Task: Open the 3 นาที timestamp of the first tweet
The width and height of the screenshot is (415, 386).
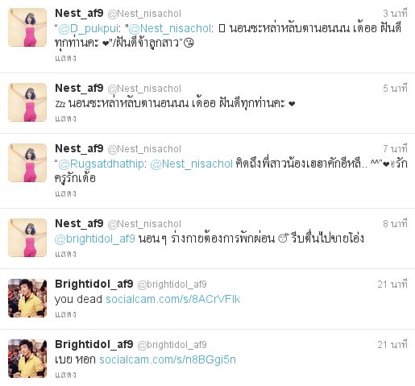Action: pyautogui.click(x=395, y=14)
